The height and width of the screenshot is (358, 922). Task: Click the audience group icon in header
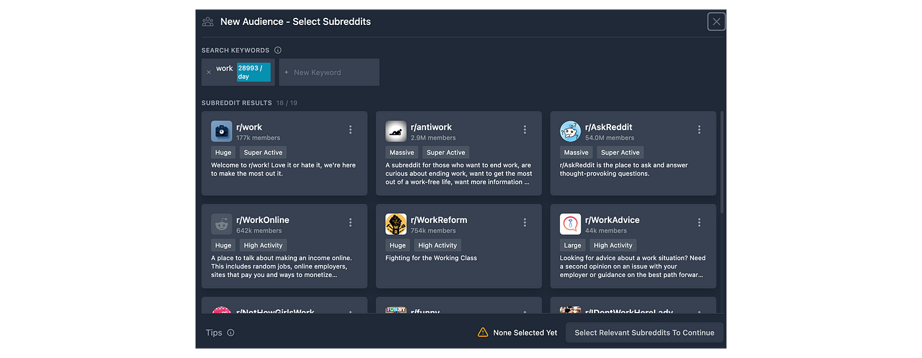point(208,22)
